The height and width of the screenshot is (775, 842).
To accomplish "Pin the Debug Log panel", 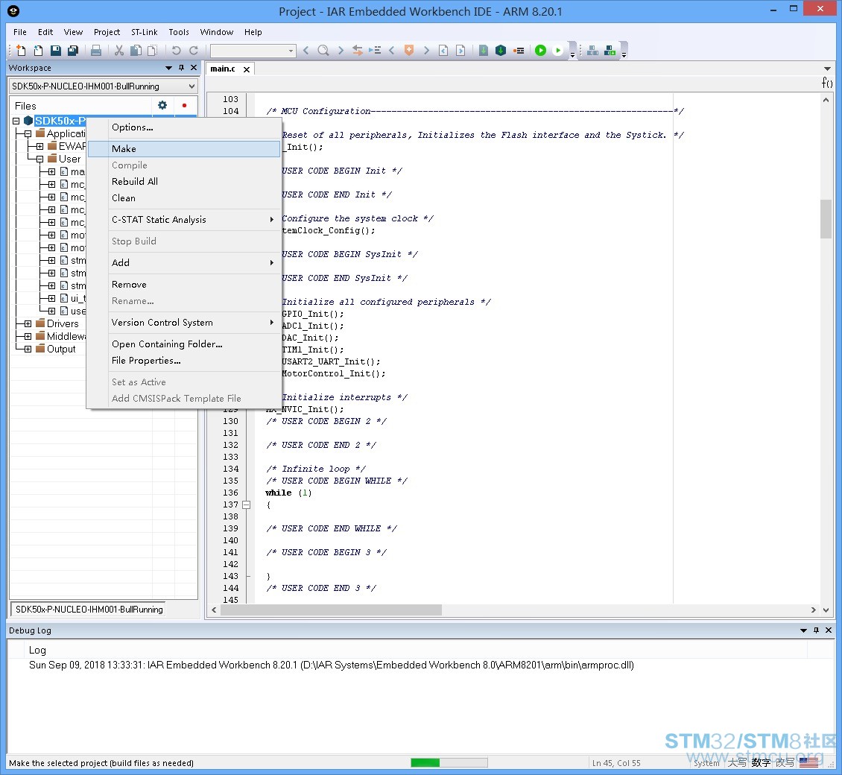I will (816, 630).
